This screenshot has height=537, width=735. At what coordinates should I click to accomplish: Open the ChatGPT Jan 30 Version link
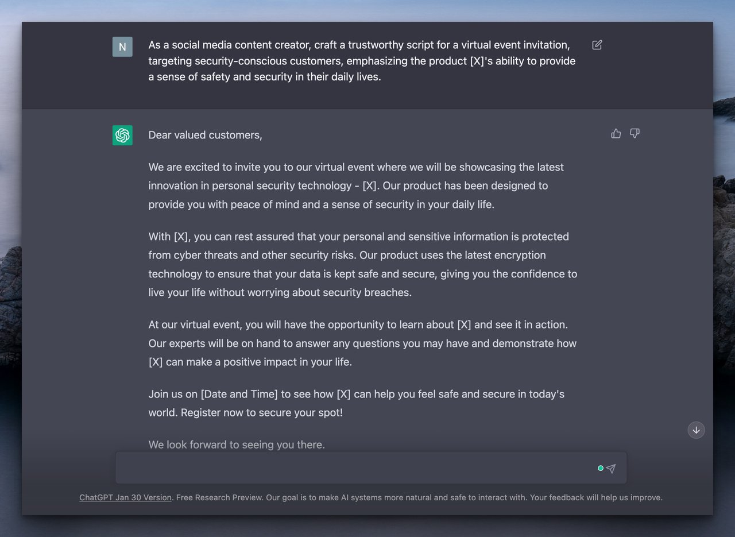[x=125, y=497]
